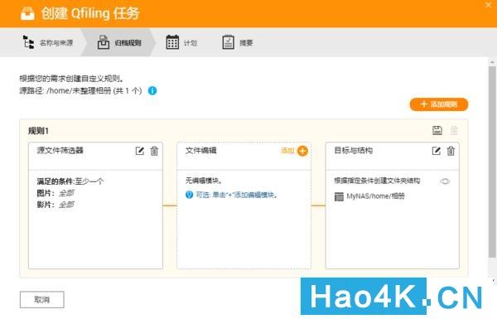Delete the 源文件筛选器 filter
This screenshot has width=497, height=319.
coord(154,151)
